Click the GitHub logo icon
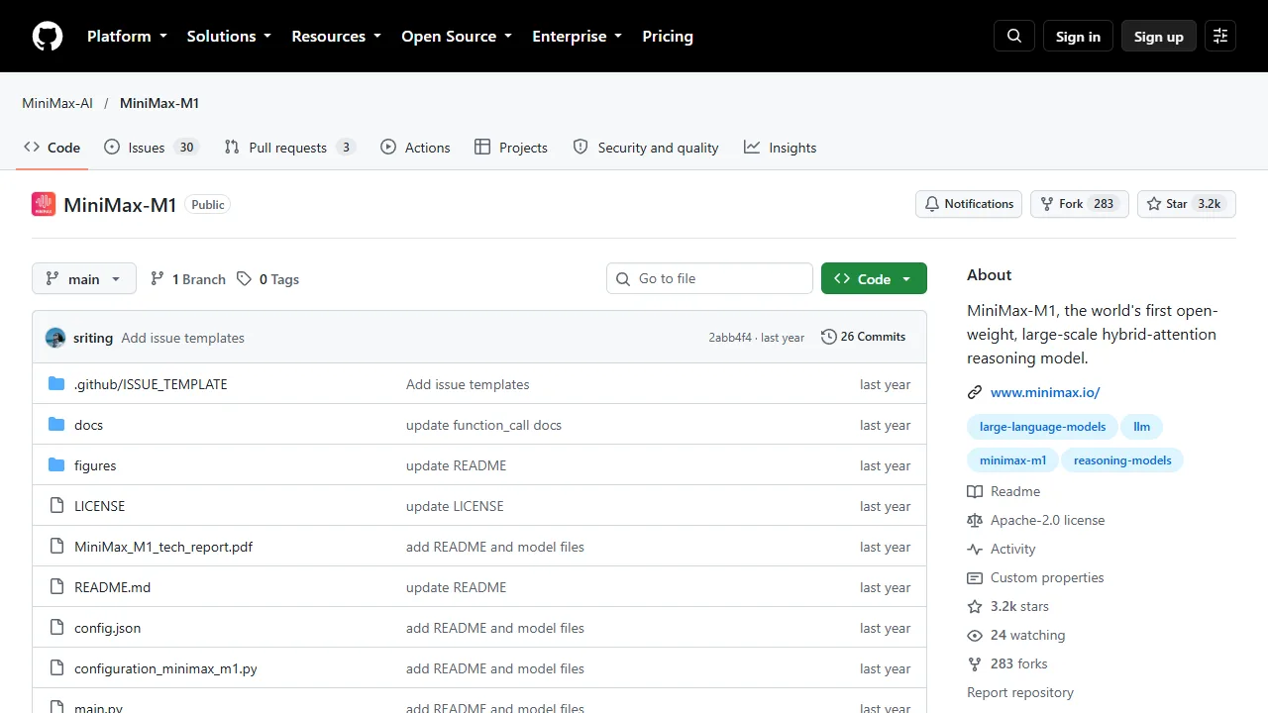 click(48, 37)
